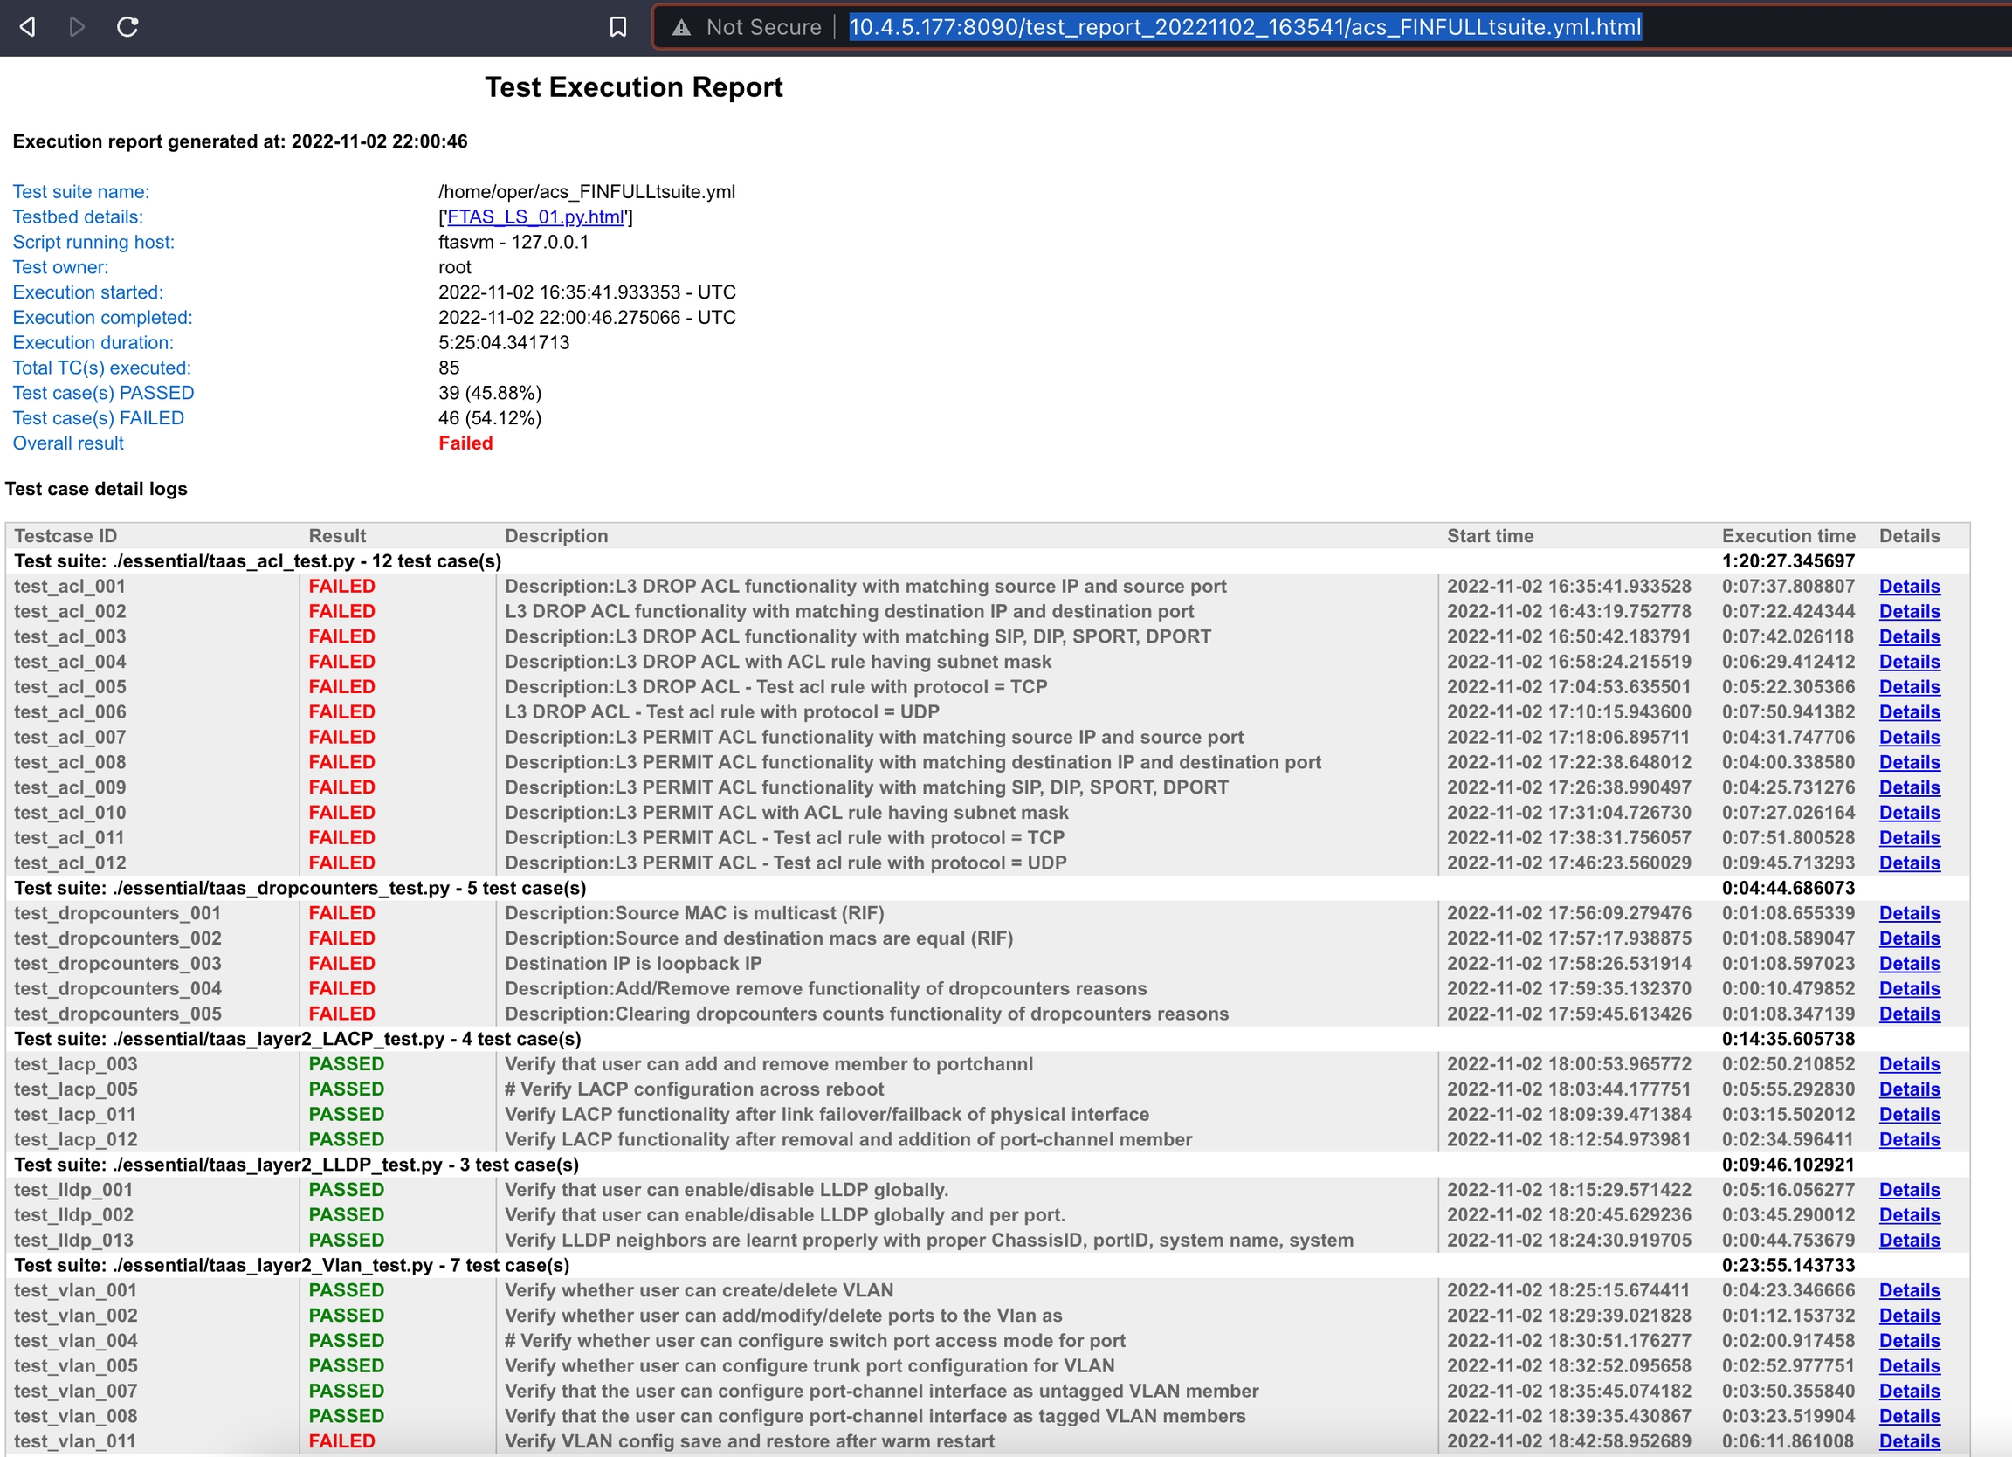Image resolution: width=2012 pixels, height=1457 pixels.
Task: Open Details for test_acl_006
Action: [1908, 712]
